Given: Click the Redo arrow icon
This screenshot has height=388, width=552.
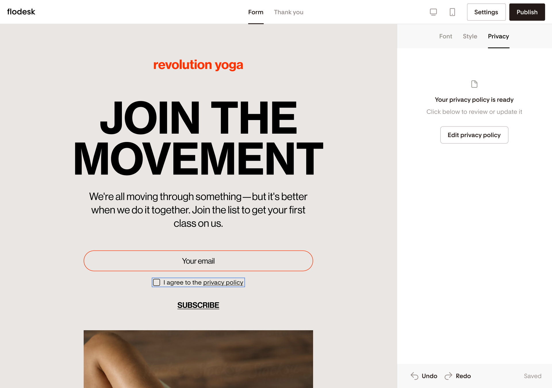Looking at the screenshot, I should 448,376.
